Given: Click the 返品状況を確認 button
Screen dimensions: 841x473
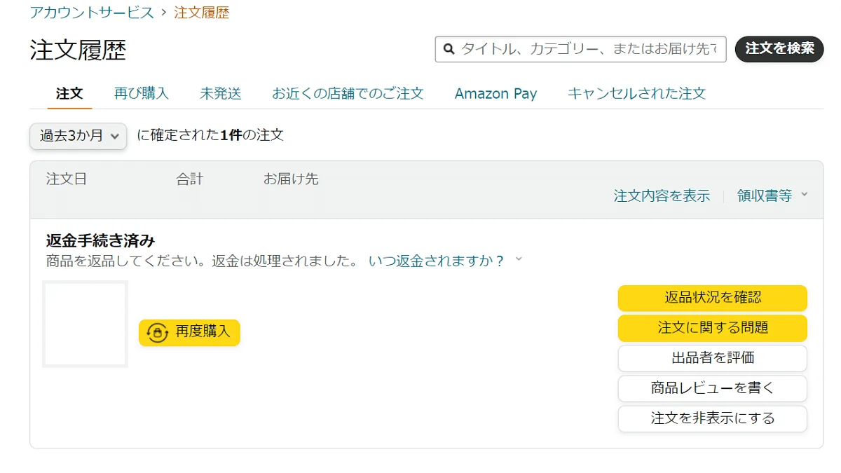Looking at the screenshot, I should (x=712, y=298).
